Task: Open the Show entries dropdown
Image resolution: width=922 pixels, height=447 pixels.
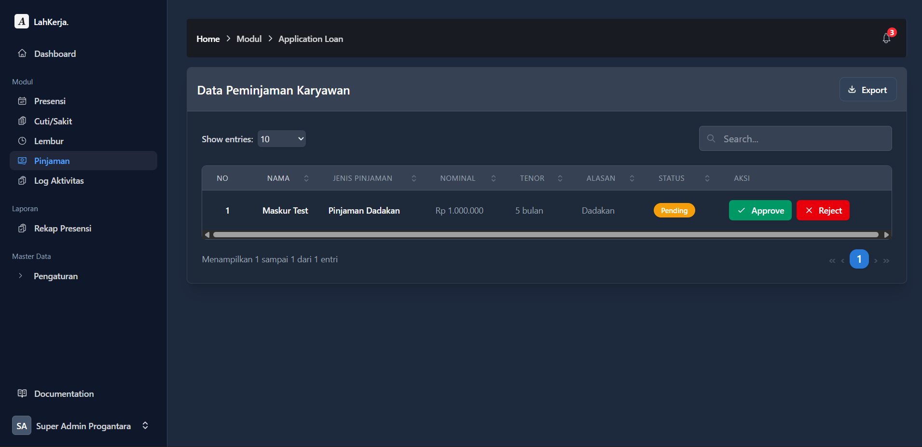Action: coord(281,138)
